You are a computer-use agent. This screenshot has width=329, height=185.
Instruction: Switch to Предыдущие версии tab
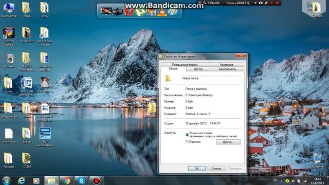tap(185, 65)
